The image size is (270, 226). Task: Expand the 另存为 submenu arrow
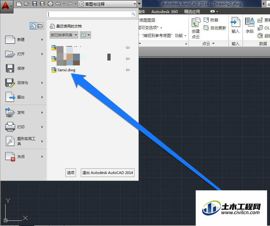42,83
